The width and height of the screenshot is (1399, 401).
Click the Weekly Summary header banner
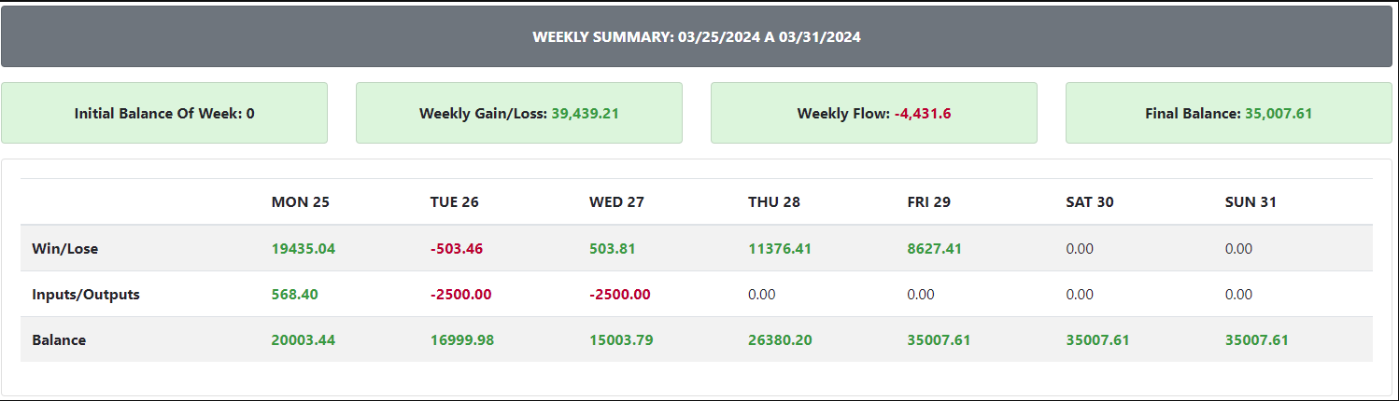[x=697, y=36]
